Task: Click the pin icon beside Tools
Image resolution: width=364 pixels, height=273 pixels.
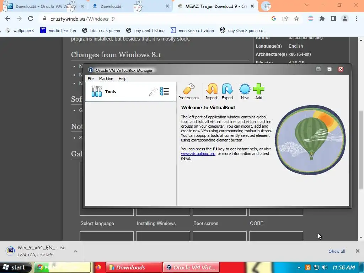Action: click(153, 91)
